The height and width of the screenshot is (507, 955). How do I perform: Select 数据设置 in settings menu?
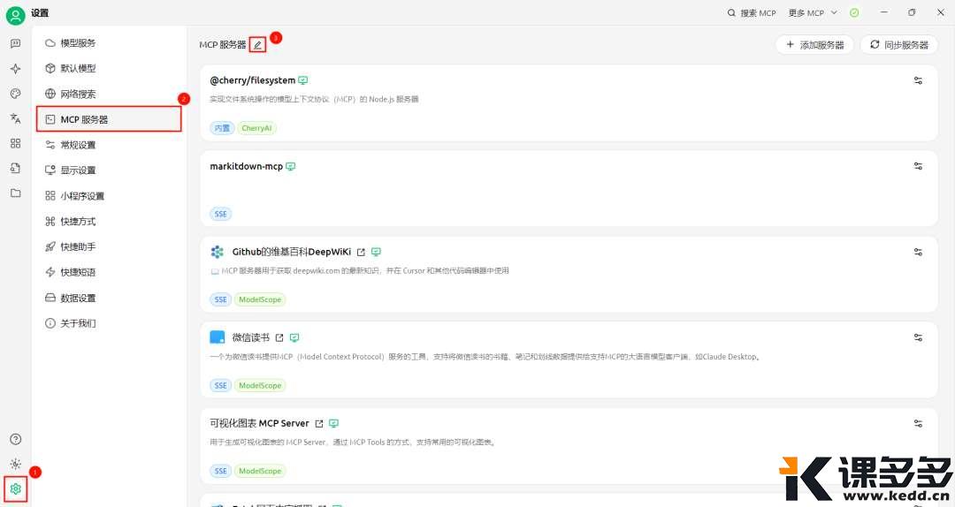pos(109,298)
